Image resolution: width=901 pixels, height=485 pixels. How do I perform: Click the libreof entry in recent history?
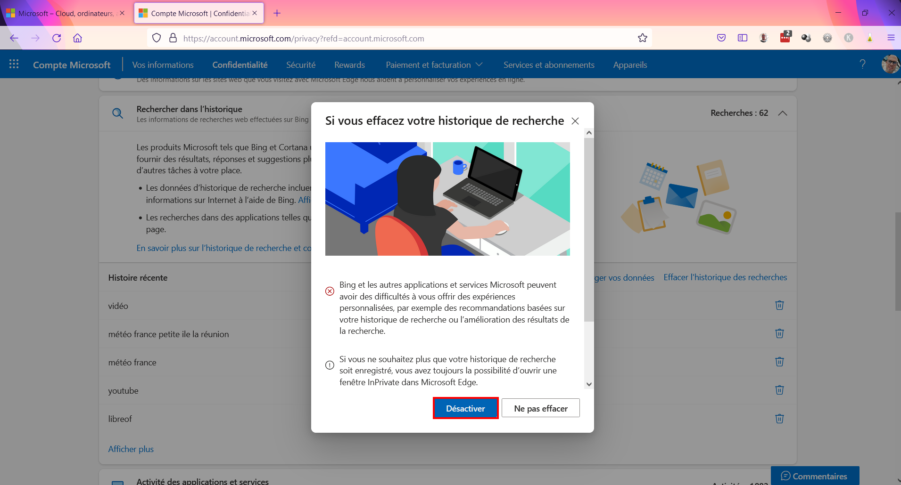[120, 419]
